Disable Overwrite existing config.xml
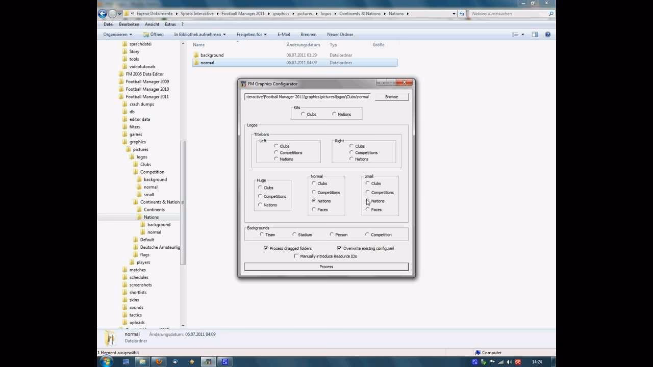This screenshot has width=653, height=367. 339,248
